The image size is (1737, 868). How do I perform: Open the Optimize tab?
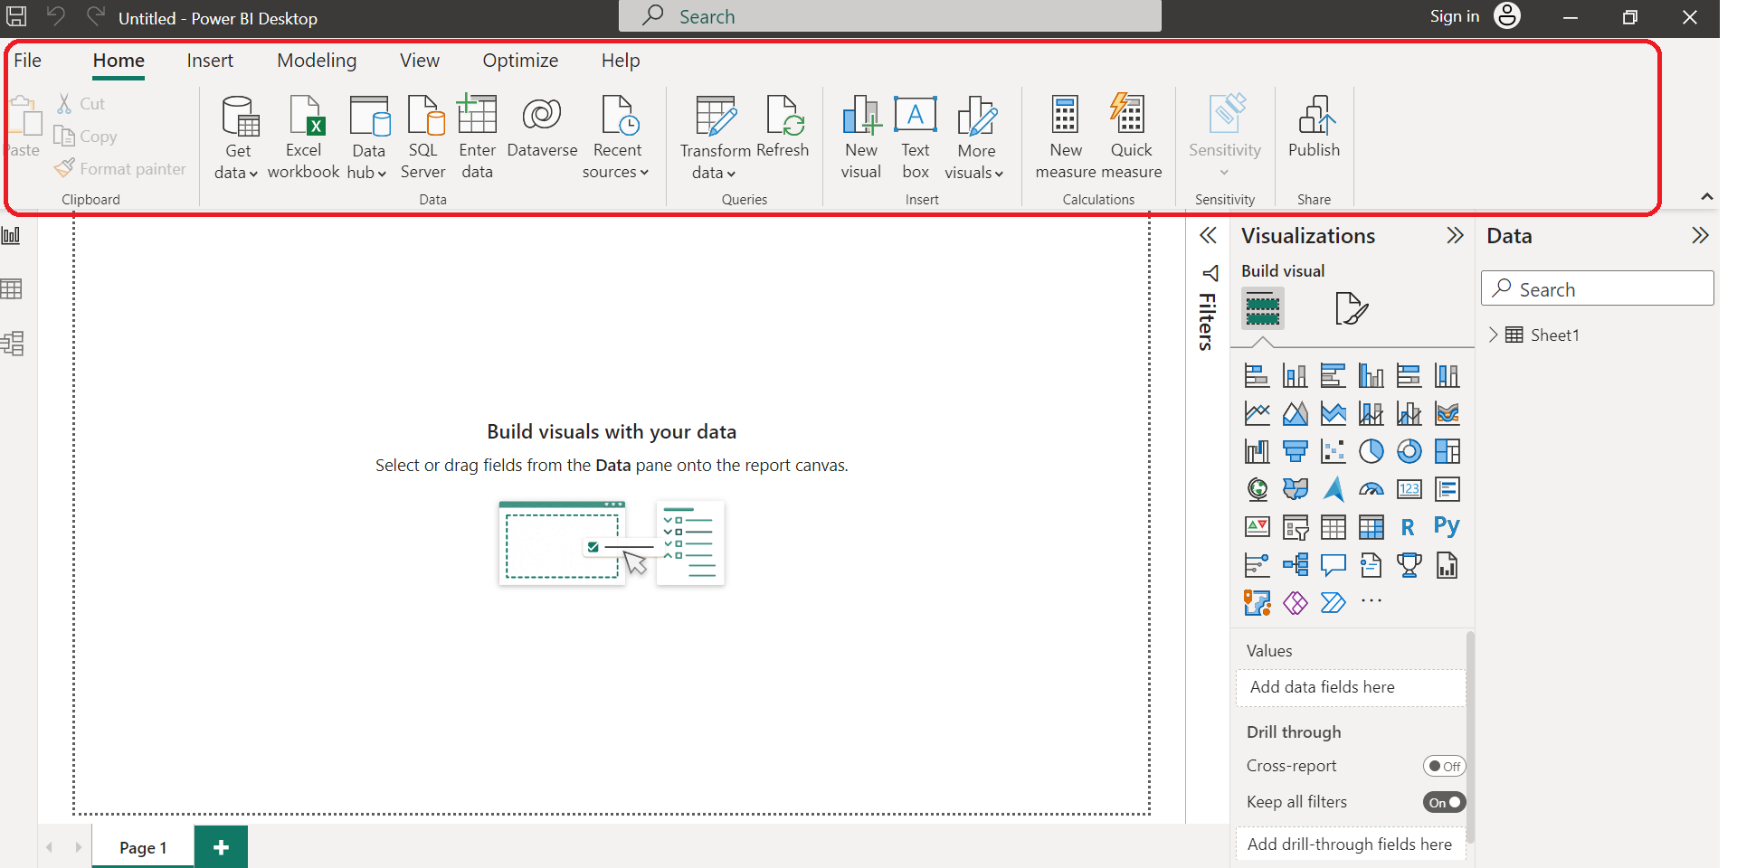tap(520, 61)
